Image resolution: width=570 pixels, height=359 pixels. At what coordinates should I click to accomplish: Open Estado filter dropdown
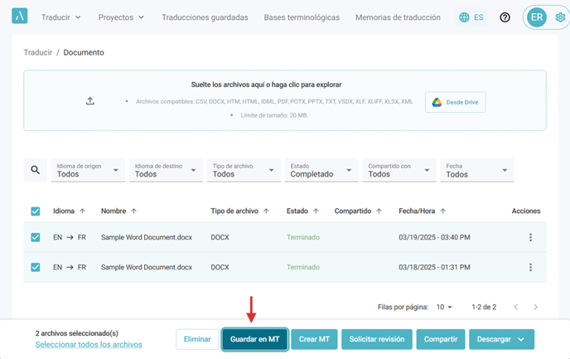click(x=321, y=170)
